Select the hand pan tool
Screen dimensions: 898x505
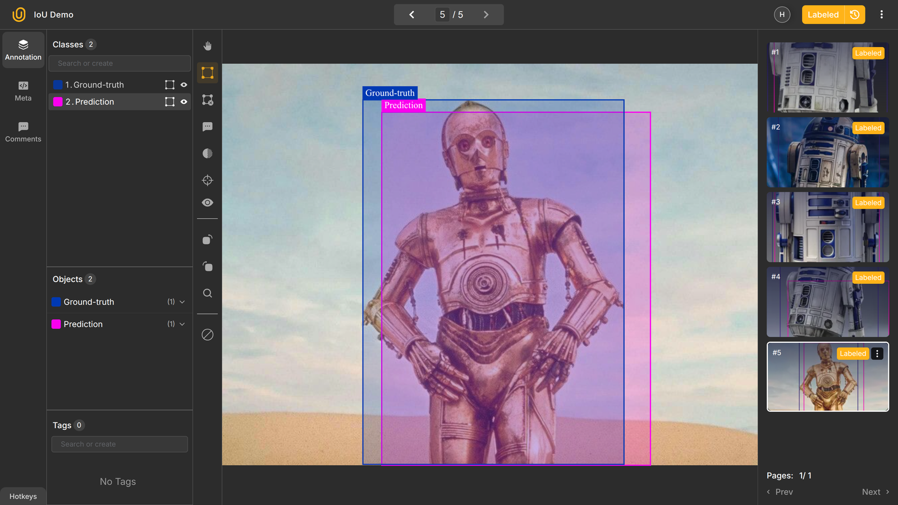coord(208,46)
